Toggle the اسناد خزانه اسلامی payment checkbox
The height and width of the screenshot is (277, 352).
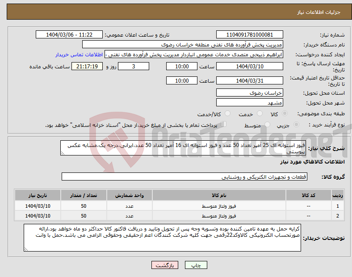tap(224, 124)
